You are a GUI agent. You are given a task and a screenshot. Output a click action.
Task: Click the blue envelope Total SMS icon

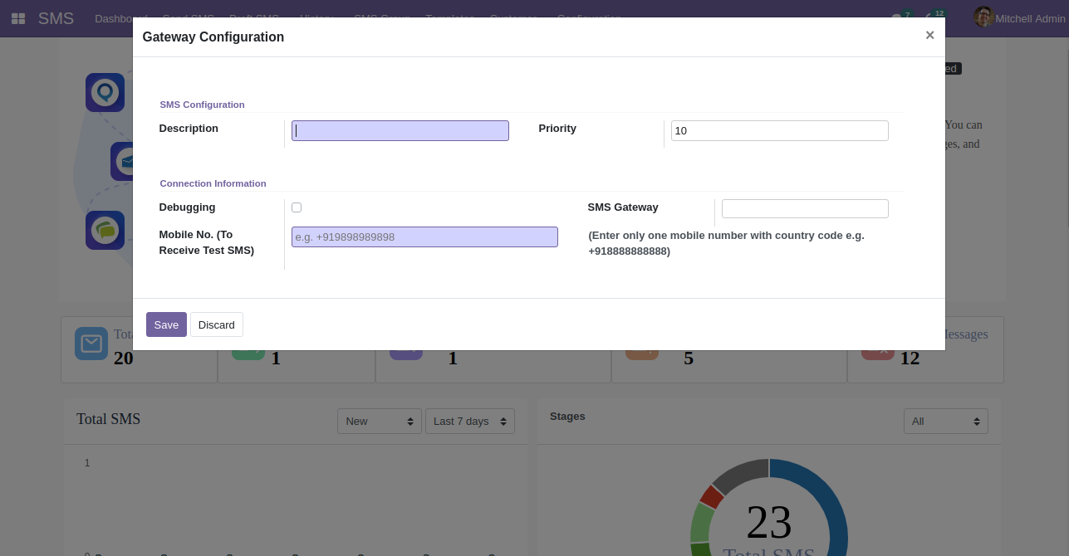(x=91, y=343)
